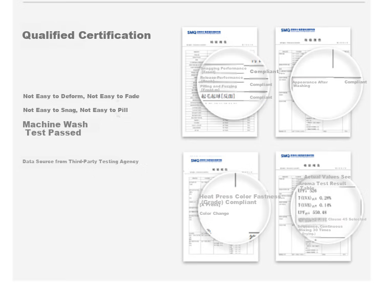Image resolution: width=384 pixels, height=290 pixels.
Task: Open the top-right SMQ test report document
Action: [x=313, y=82]
